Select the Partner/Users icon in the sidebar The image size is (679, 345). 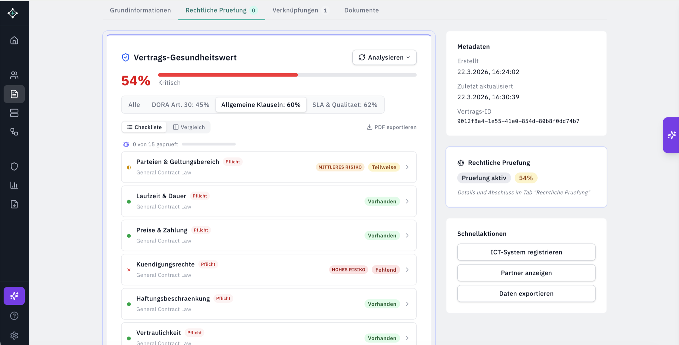14,75
